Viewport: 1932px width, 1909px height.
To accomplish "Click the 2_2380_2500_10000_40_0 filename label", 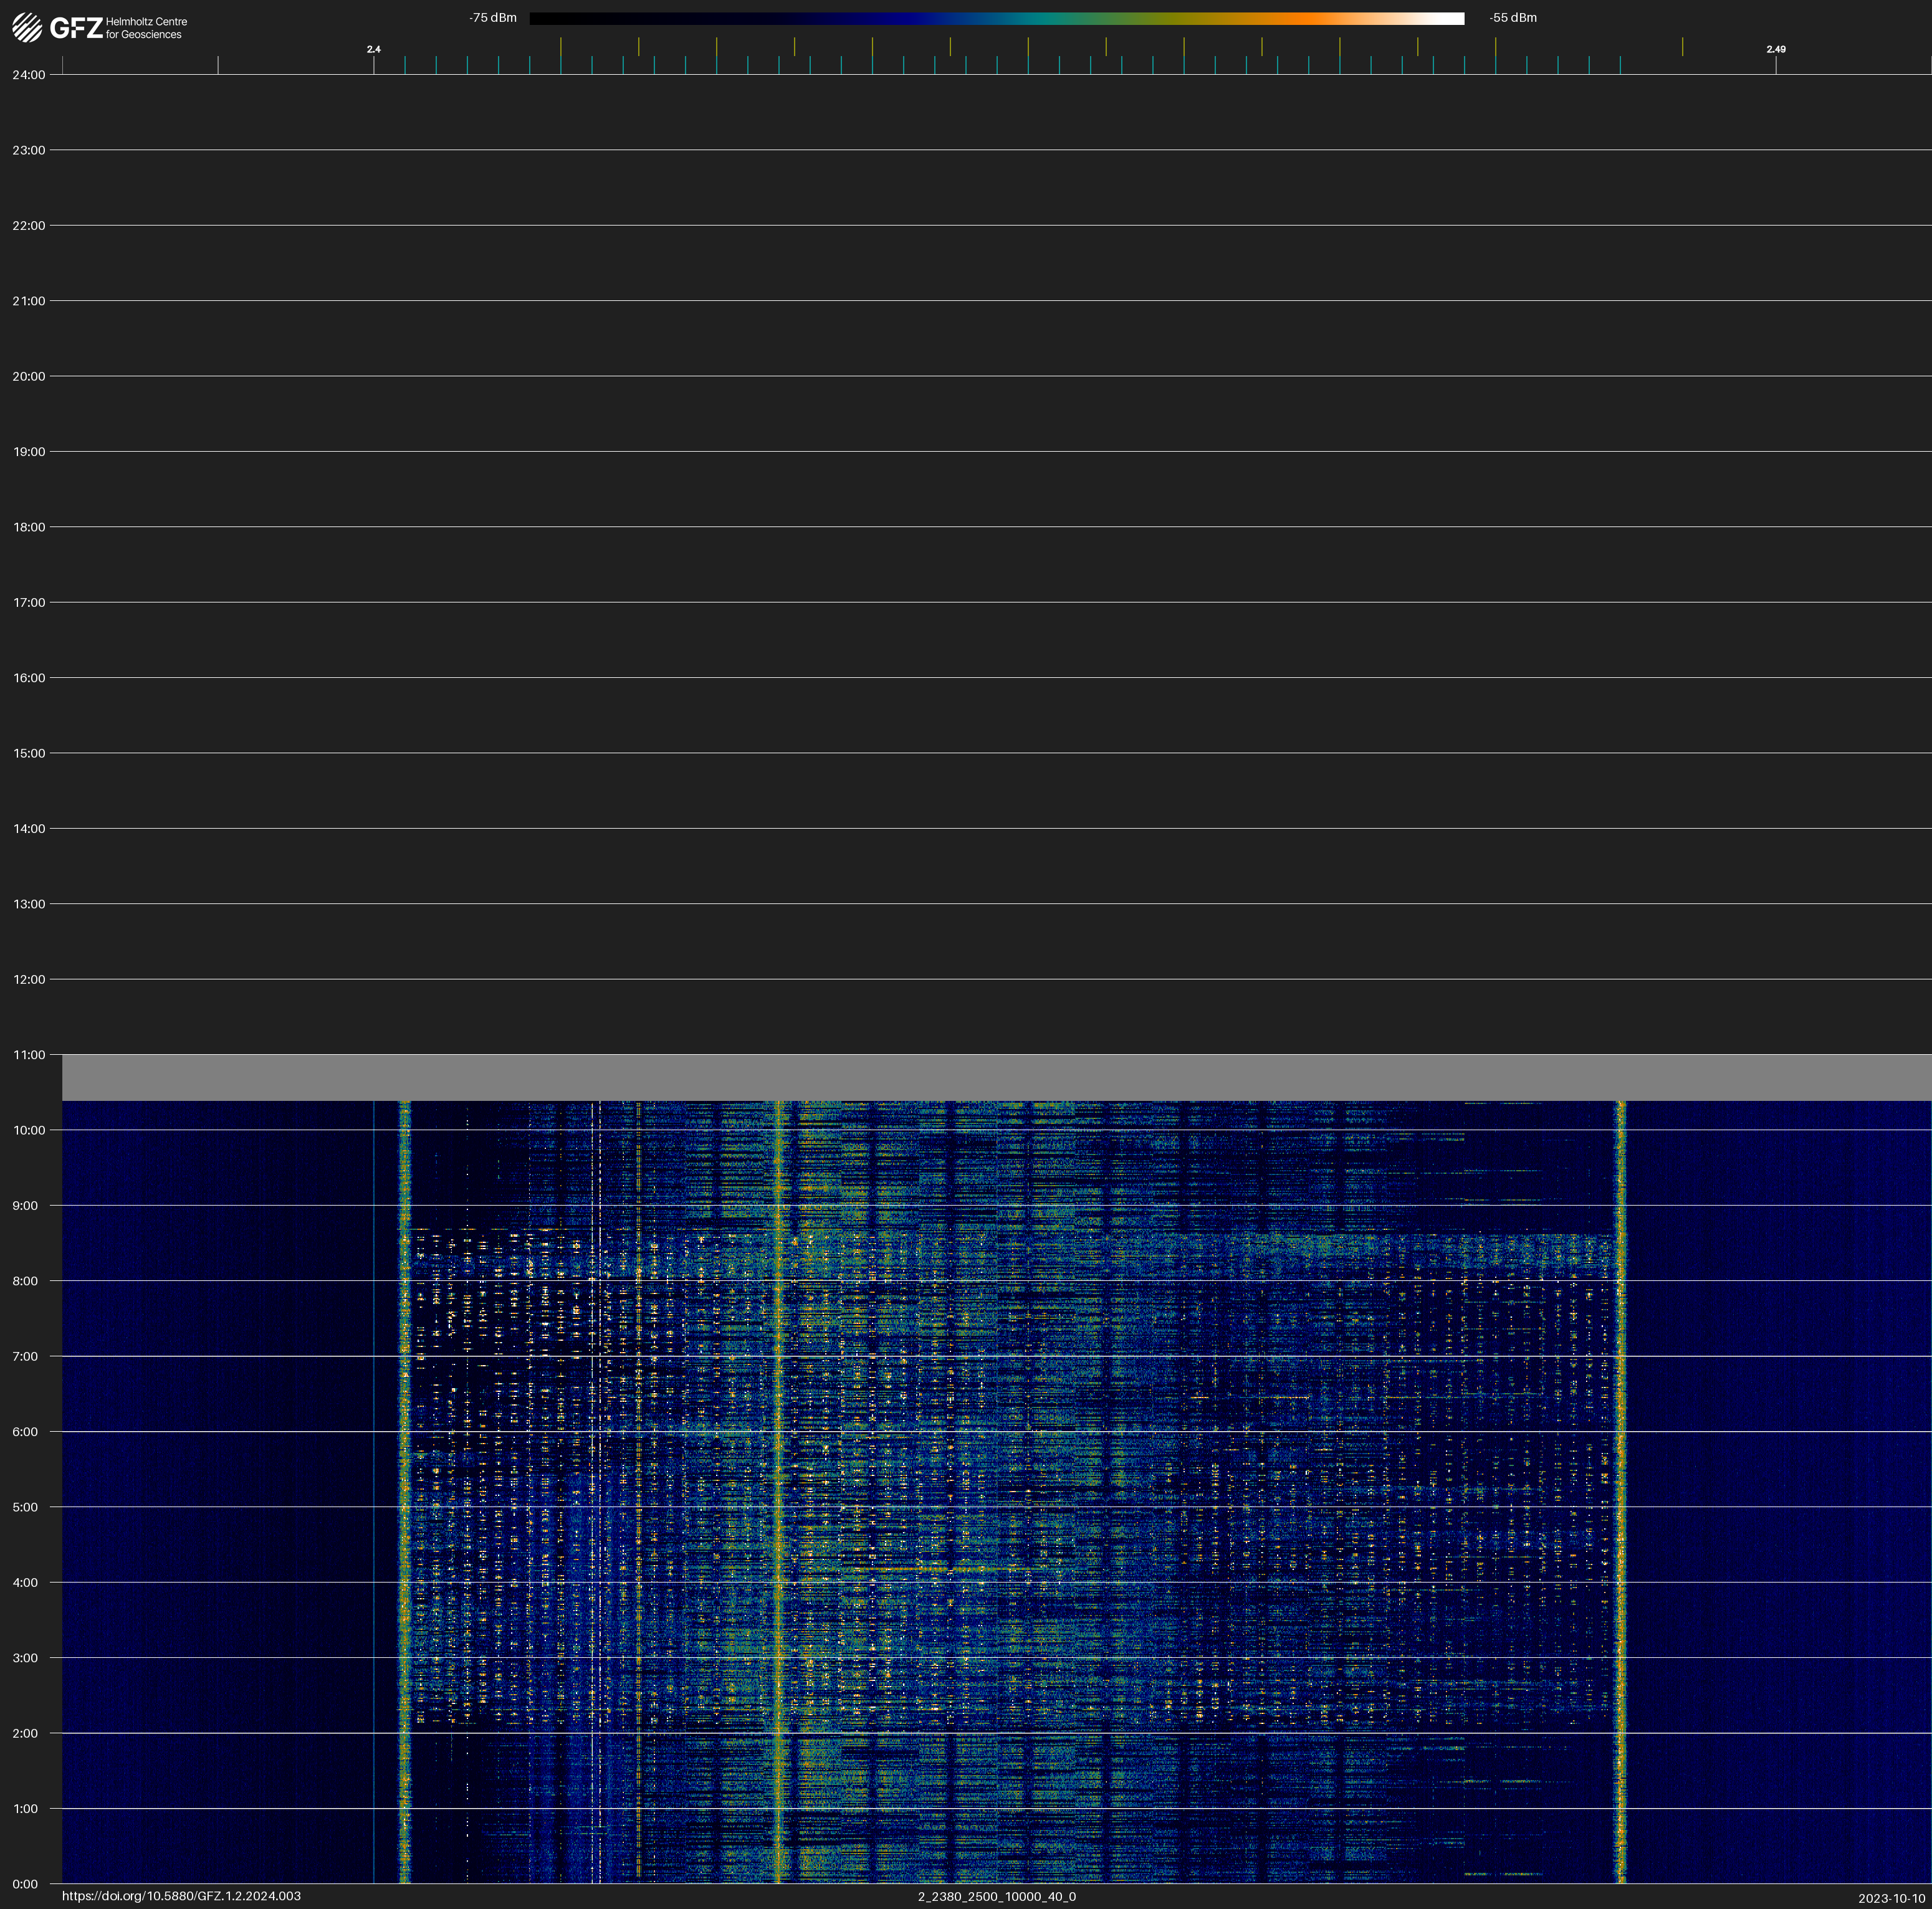I will [996, 1896].
